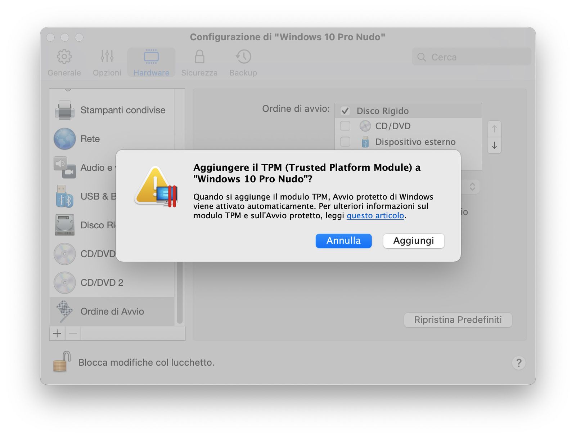This screenshot has width=576, height=438.
Task: Select Ordine di Avvio in sidebar
Action: tap(112, 312)
